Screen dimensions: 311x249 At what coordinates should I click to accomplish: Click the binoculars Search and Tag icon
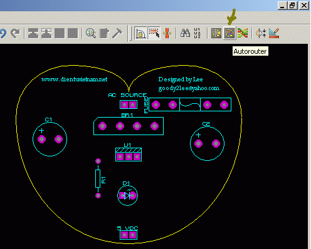pos(185,33)
